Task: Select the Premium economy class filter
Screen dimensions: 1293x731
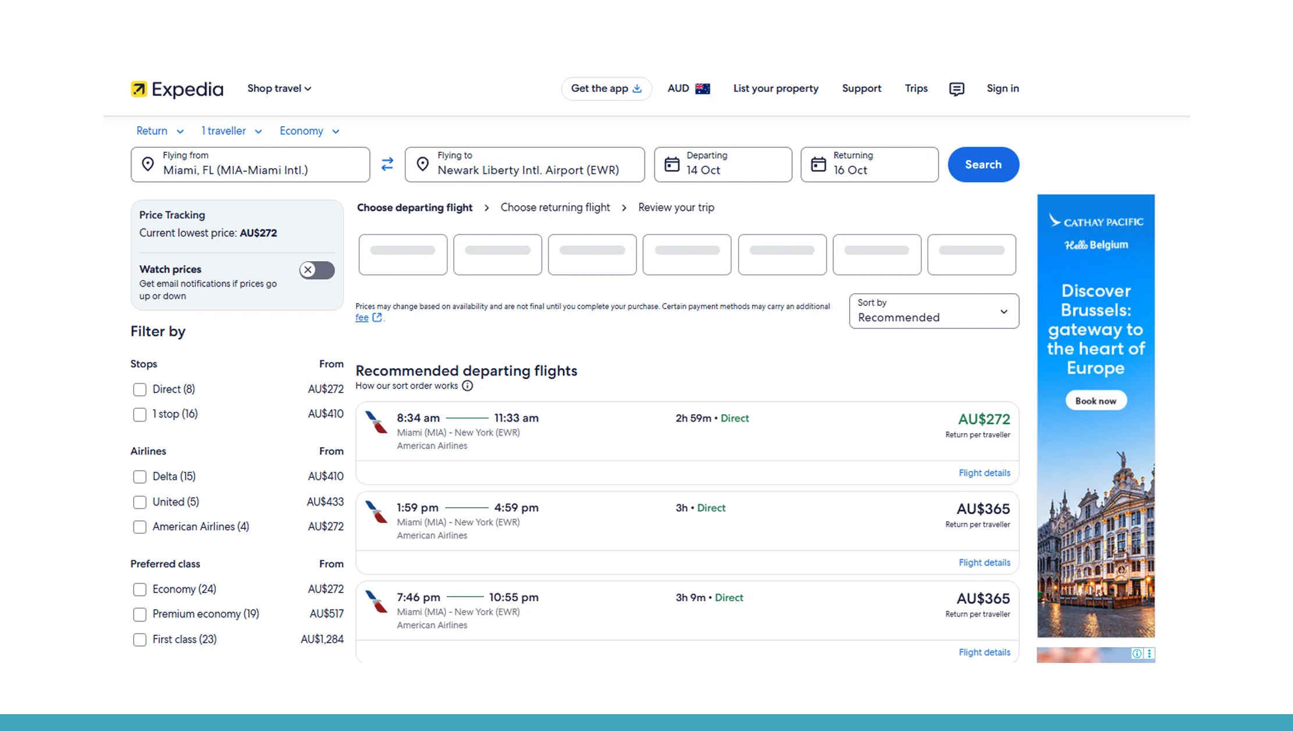Action: [140, 614]
